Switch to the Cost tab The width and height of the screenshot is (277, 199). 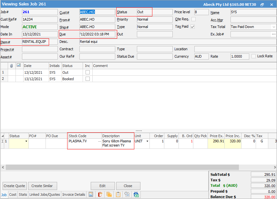[13, 194]
